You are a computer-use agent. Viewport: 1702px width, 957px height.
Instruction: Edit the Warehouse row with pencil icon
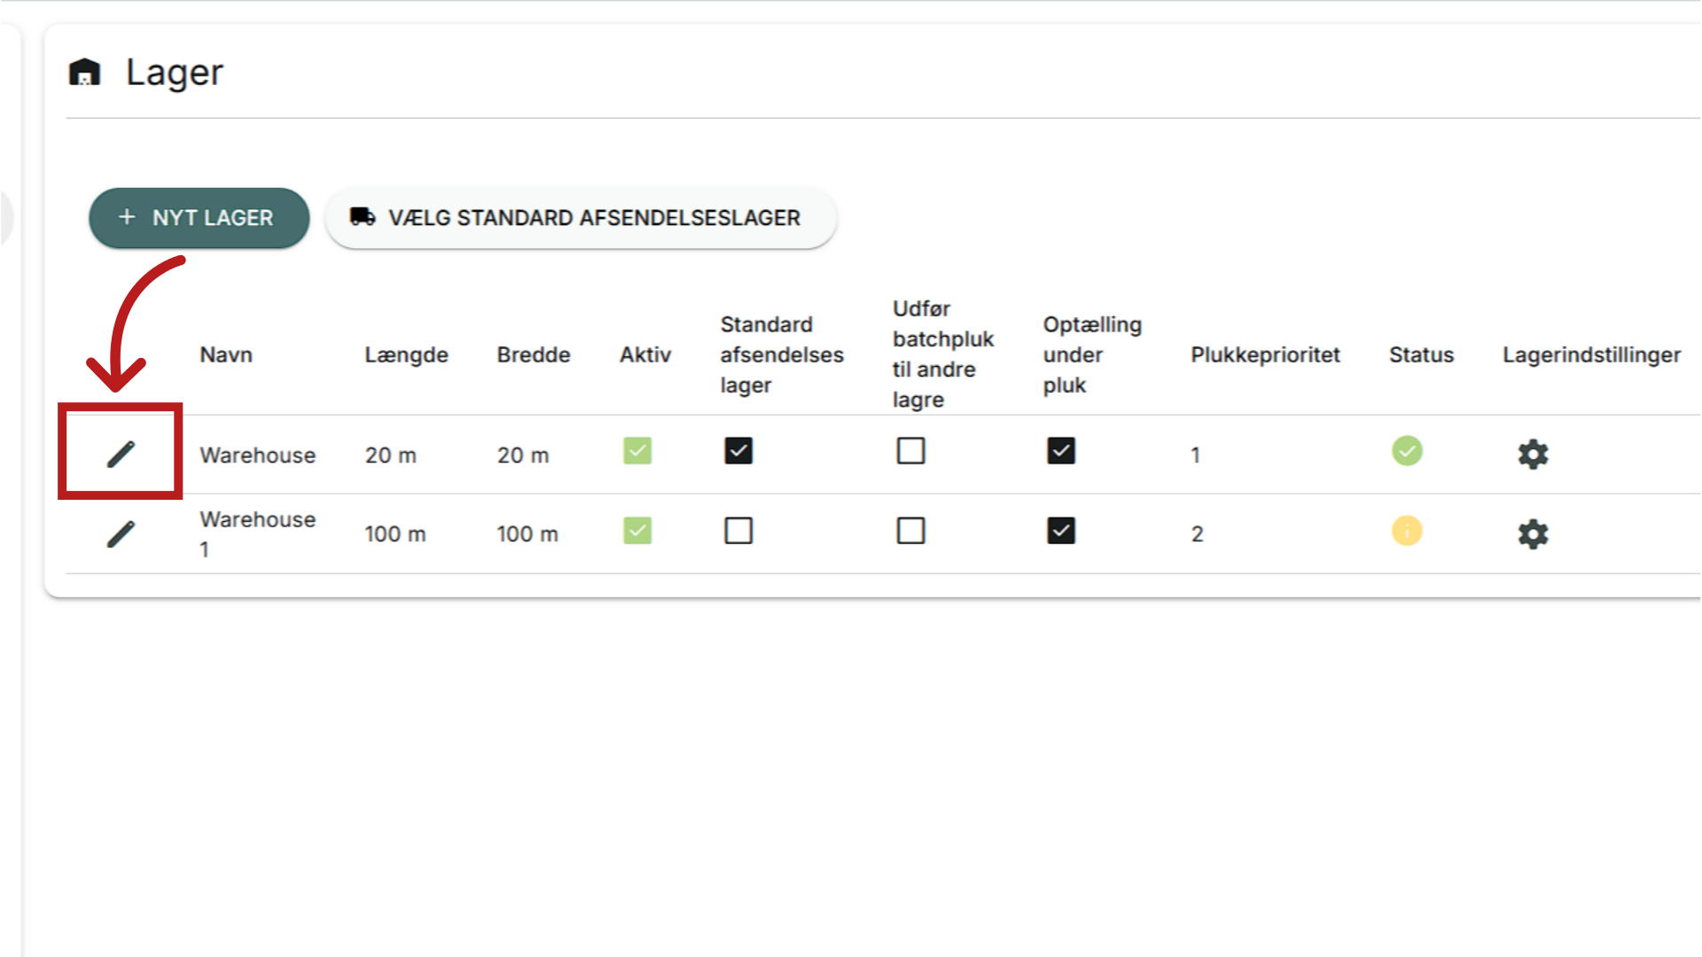121,455
